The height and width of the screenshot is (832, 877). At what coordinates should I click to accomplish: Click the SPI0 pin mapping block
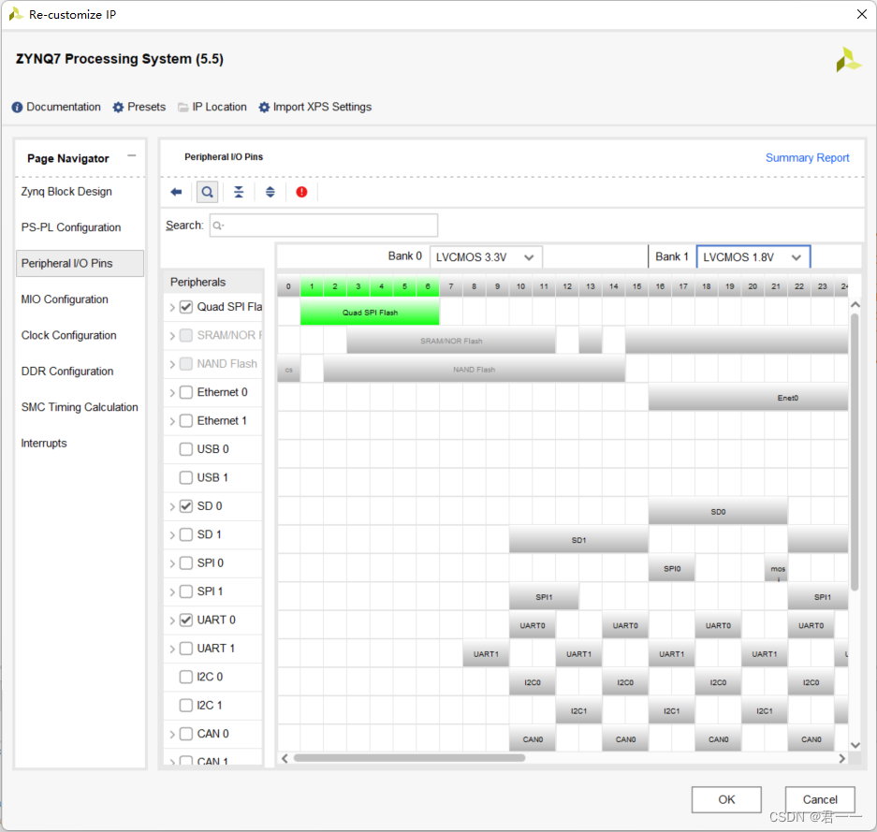coord(672,568)
